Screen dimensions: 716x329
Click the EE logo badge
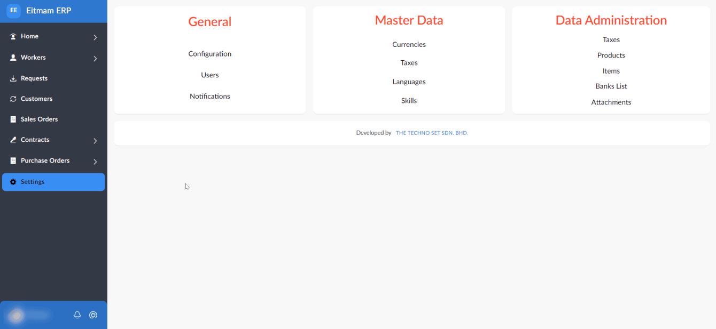[x=13, y=11]
